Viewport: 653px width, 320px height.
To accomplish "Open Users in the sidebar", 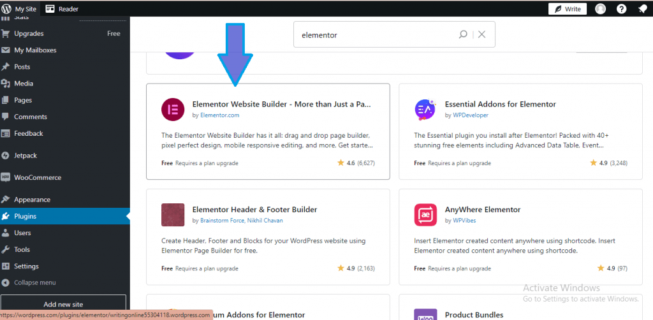I will (x=65, y=233).
